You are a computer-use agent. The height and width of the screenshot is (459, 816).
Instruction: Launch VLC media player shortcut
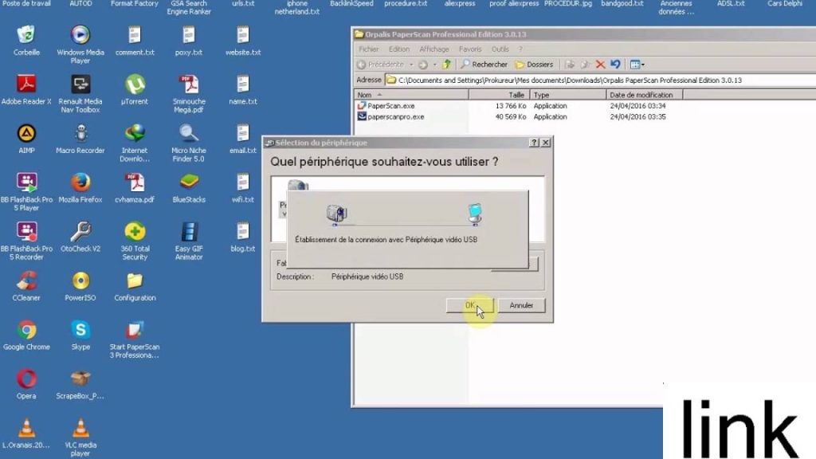pyautogui.click(x=80, y=428)
